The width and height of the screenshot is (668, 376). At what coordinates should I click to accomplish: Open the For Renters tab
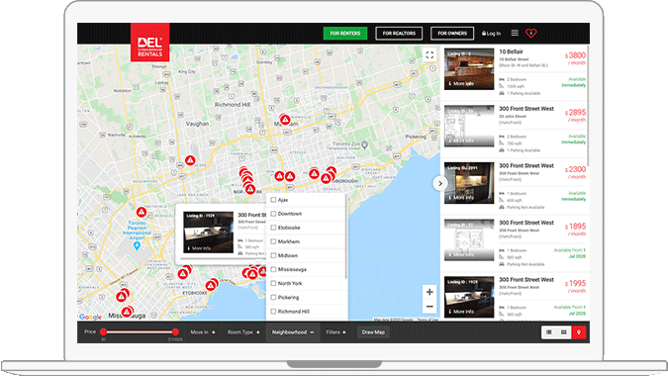tap(345, 34)
